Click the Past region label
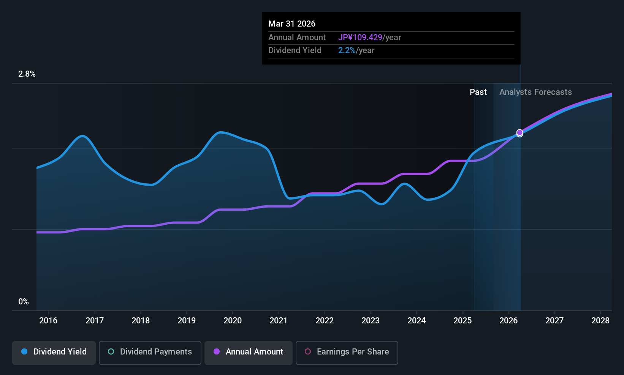624x375 pixels. click(478, 92)
